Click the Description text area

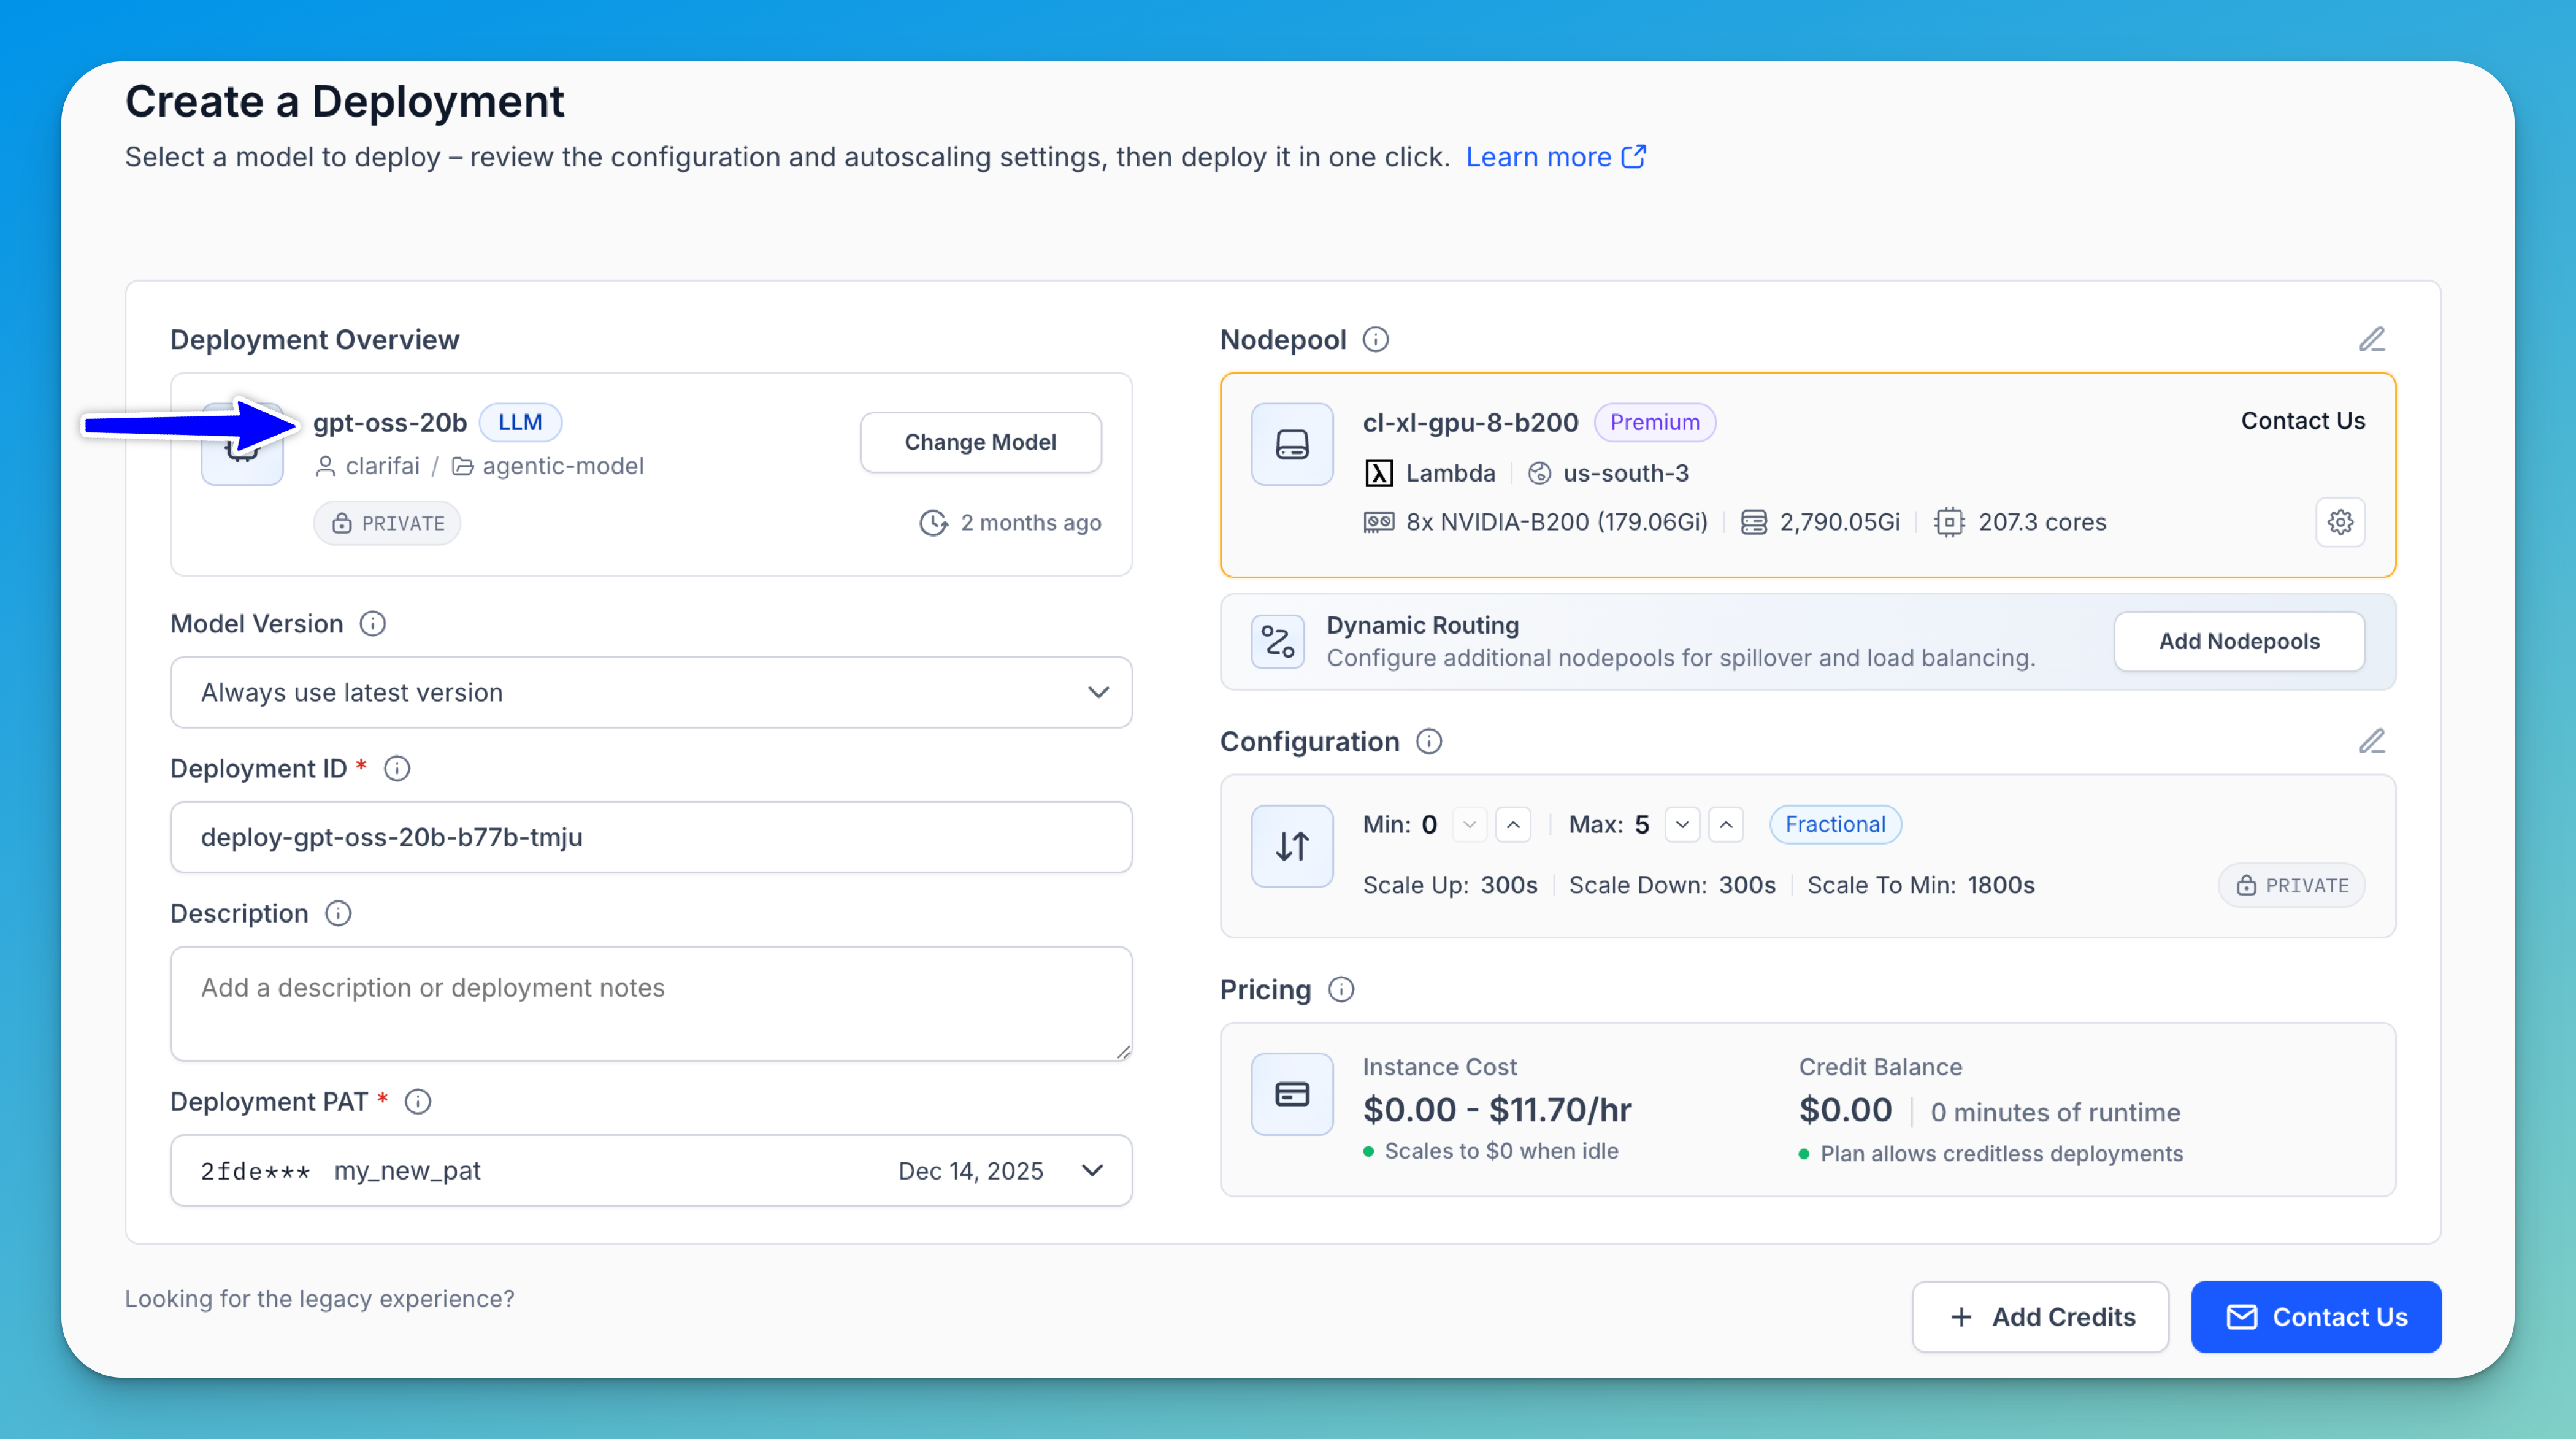point(651,1003)
